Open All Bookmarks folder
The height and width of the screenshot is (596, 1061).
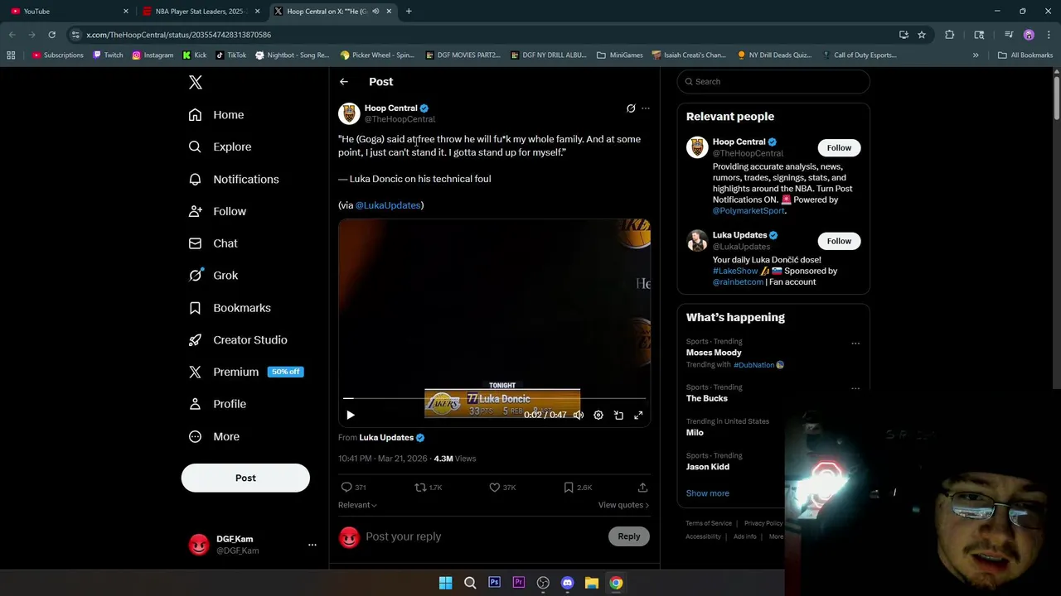(x=1025, y=55)
